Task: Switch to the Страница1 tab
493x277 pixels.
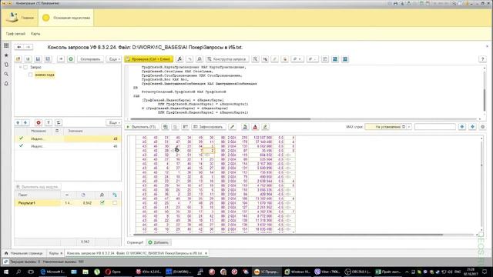Action: [x=135, y=242]
